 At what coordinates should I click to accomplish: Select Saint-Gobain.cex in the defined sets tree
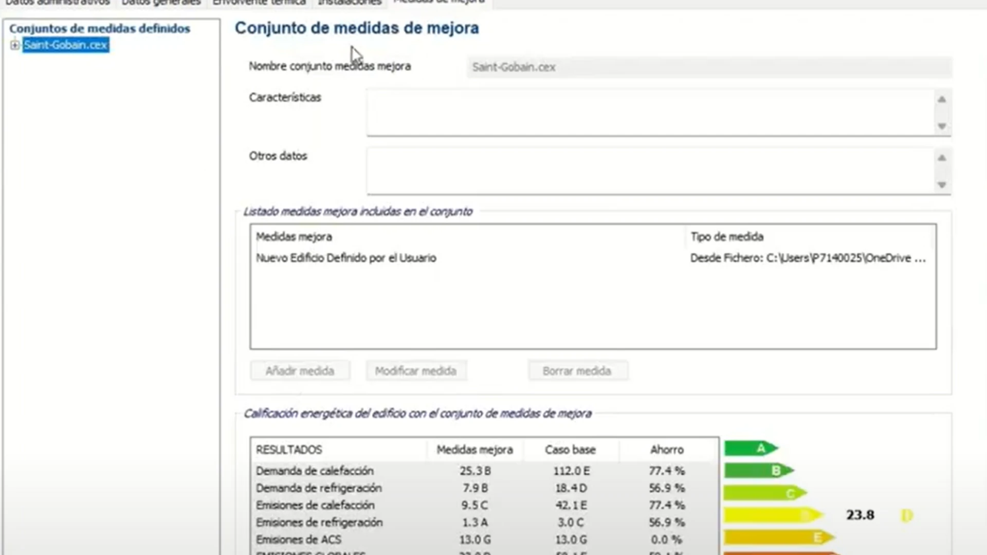[66, 45]
